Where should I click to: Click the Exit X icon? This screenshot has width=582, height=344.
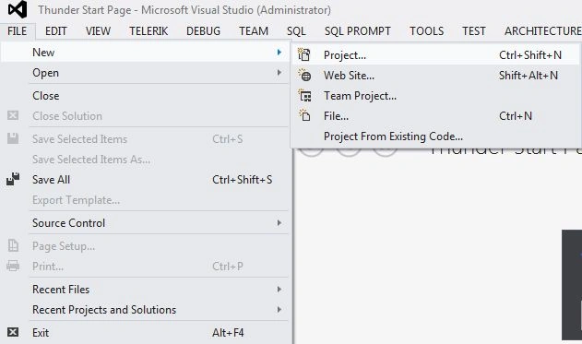pyautogui.click(x=13, y=332)
